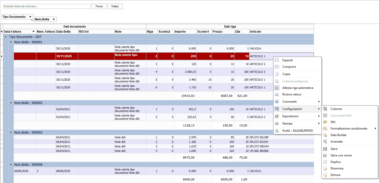Click the Pulisci button
Image resolution: width=379 pixels, height=183 pixels.
(115, 6)
